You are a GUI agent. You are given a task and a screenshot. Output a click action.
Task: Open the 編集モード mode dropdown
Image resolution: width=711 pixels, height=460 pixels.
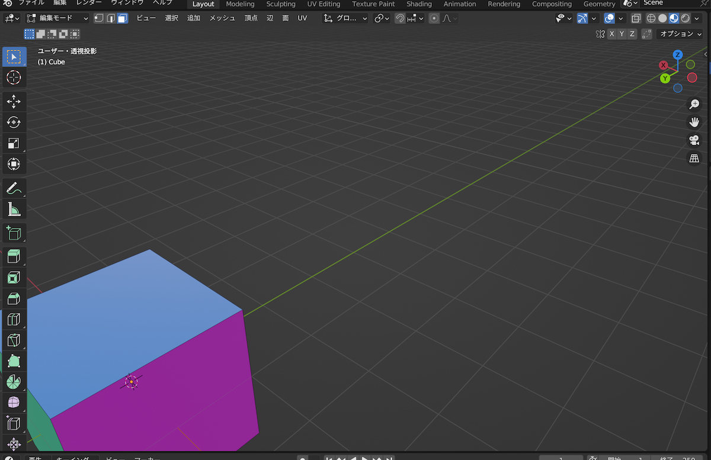pos(58,18)
